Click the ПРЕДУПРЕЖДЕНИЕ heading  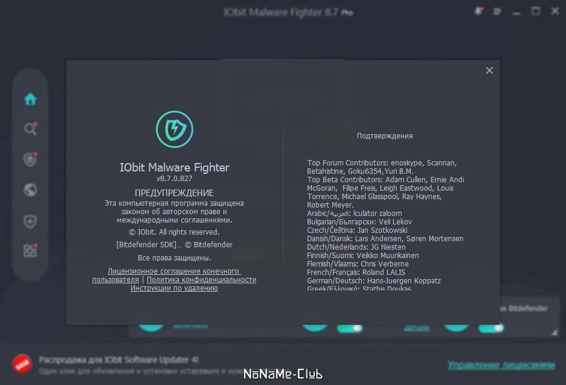click(x=175, y=193)
